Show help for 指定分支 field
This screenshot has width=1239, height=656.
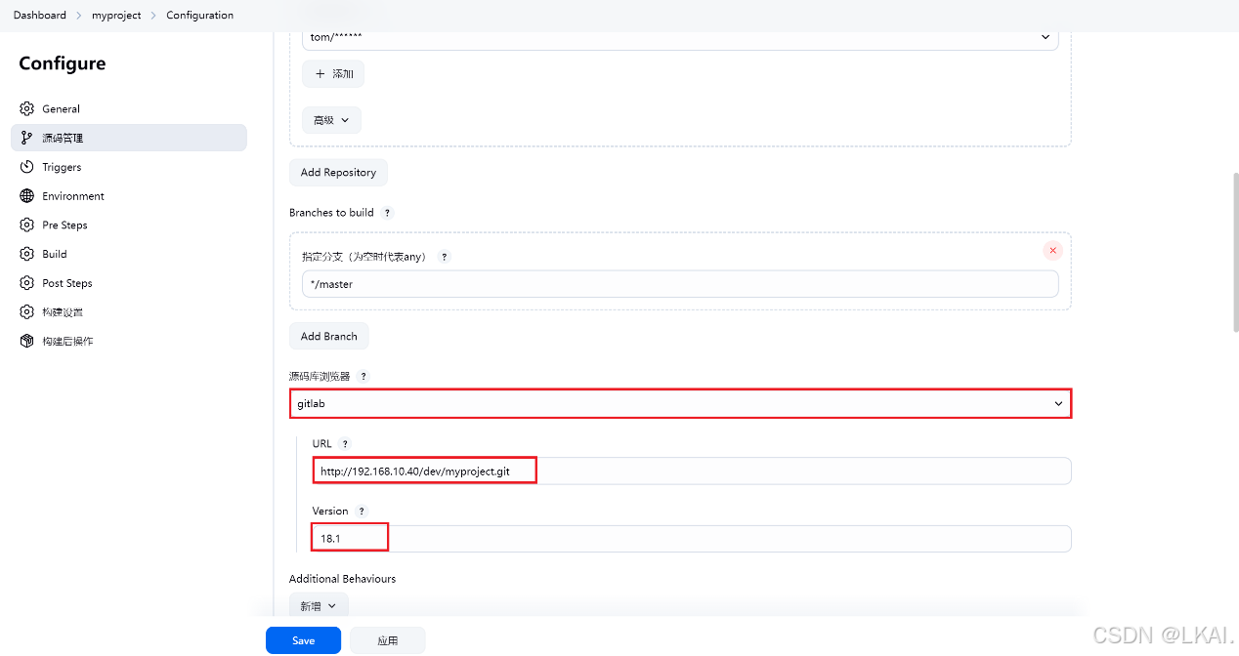pyautogui.click(x=445, y=257)
